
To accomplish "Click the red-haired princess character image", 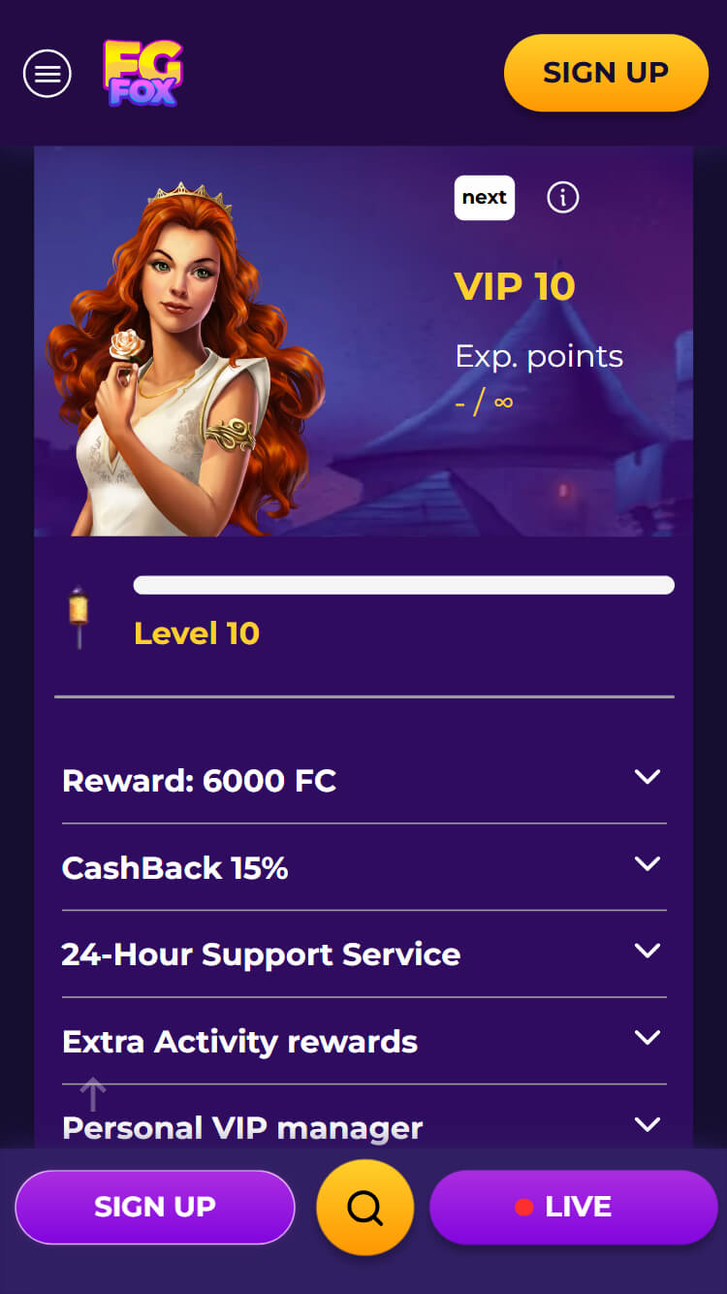I will pos(184,359).
